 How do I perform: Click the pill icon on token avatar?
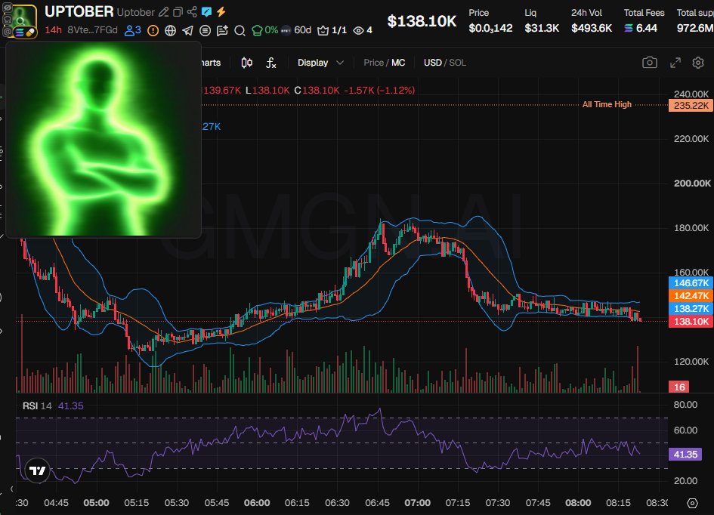30,32
